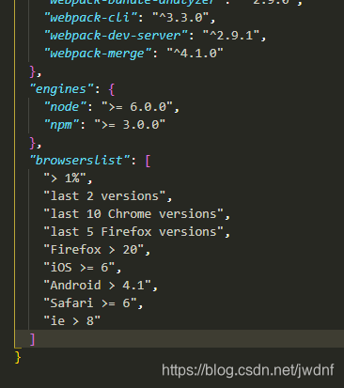Select the "last 2 versions" entry
This screenshot has height=388, width=344.
(104, 196)
